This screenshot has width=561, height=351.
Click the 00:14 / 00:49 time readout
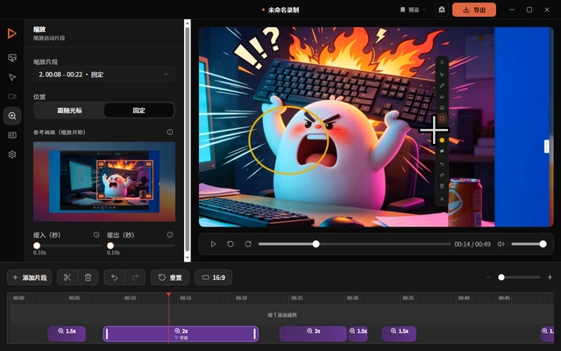point(472,244)
